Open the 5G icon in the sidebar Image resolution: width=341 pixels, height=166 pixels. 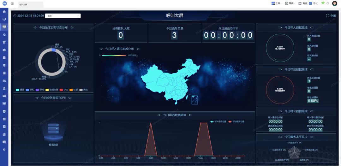pyautogui.click(x=4, y=80)
